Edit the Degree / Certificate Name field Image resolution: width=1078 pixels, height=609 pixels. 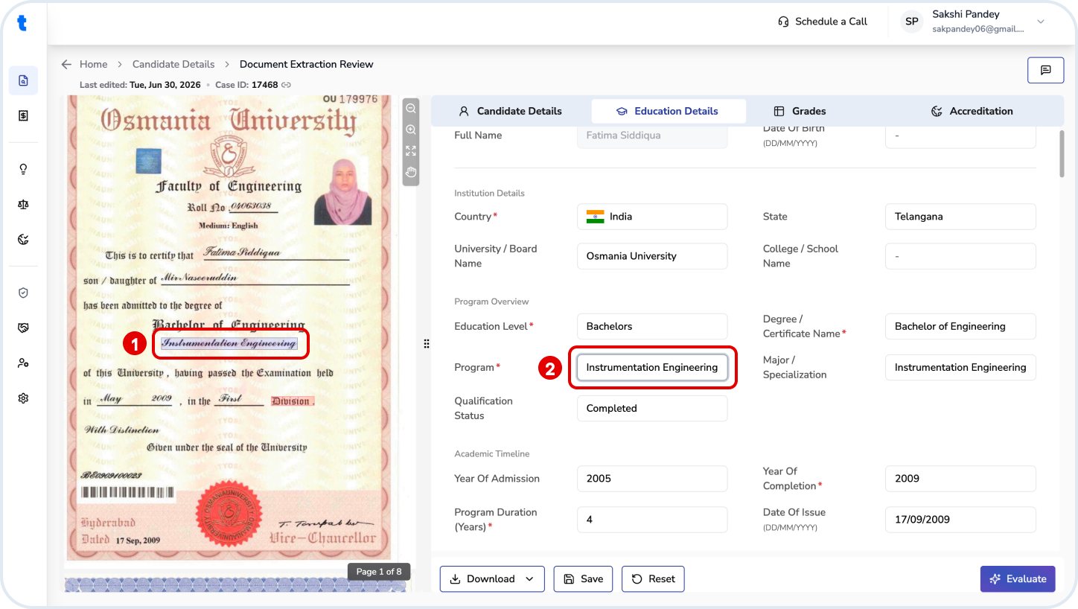pos(960,326)
